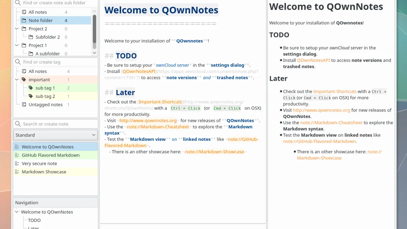
Task: Focus the Find or create tag field
Action: (56, 62)
